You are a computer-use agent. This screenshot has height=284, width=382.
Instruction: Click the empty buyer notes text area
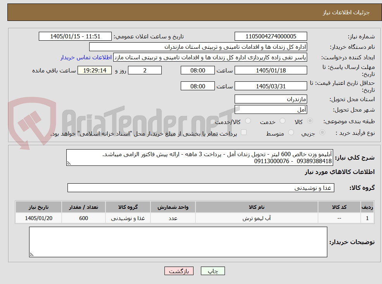(178, 242)
